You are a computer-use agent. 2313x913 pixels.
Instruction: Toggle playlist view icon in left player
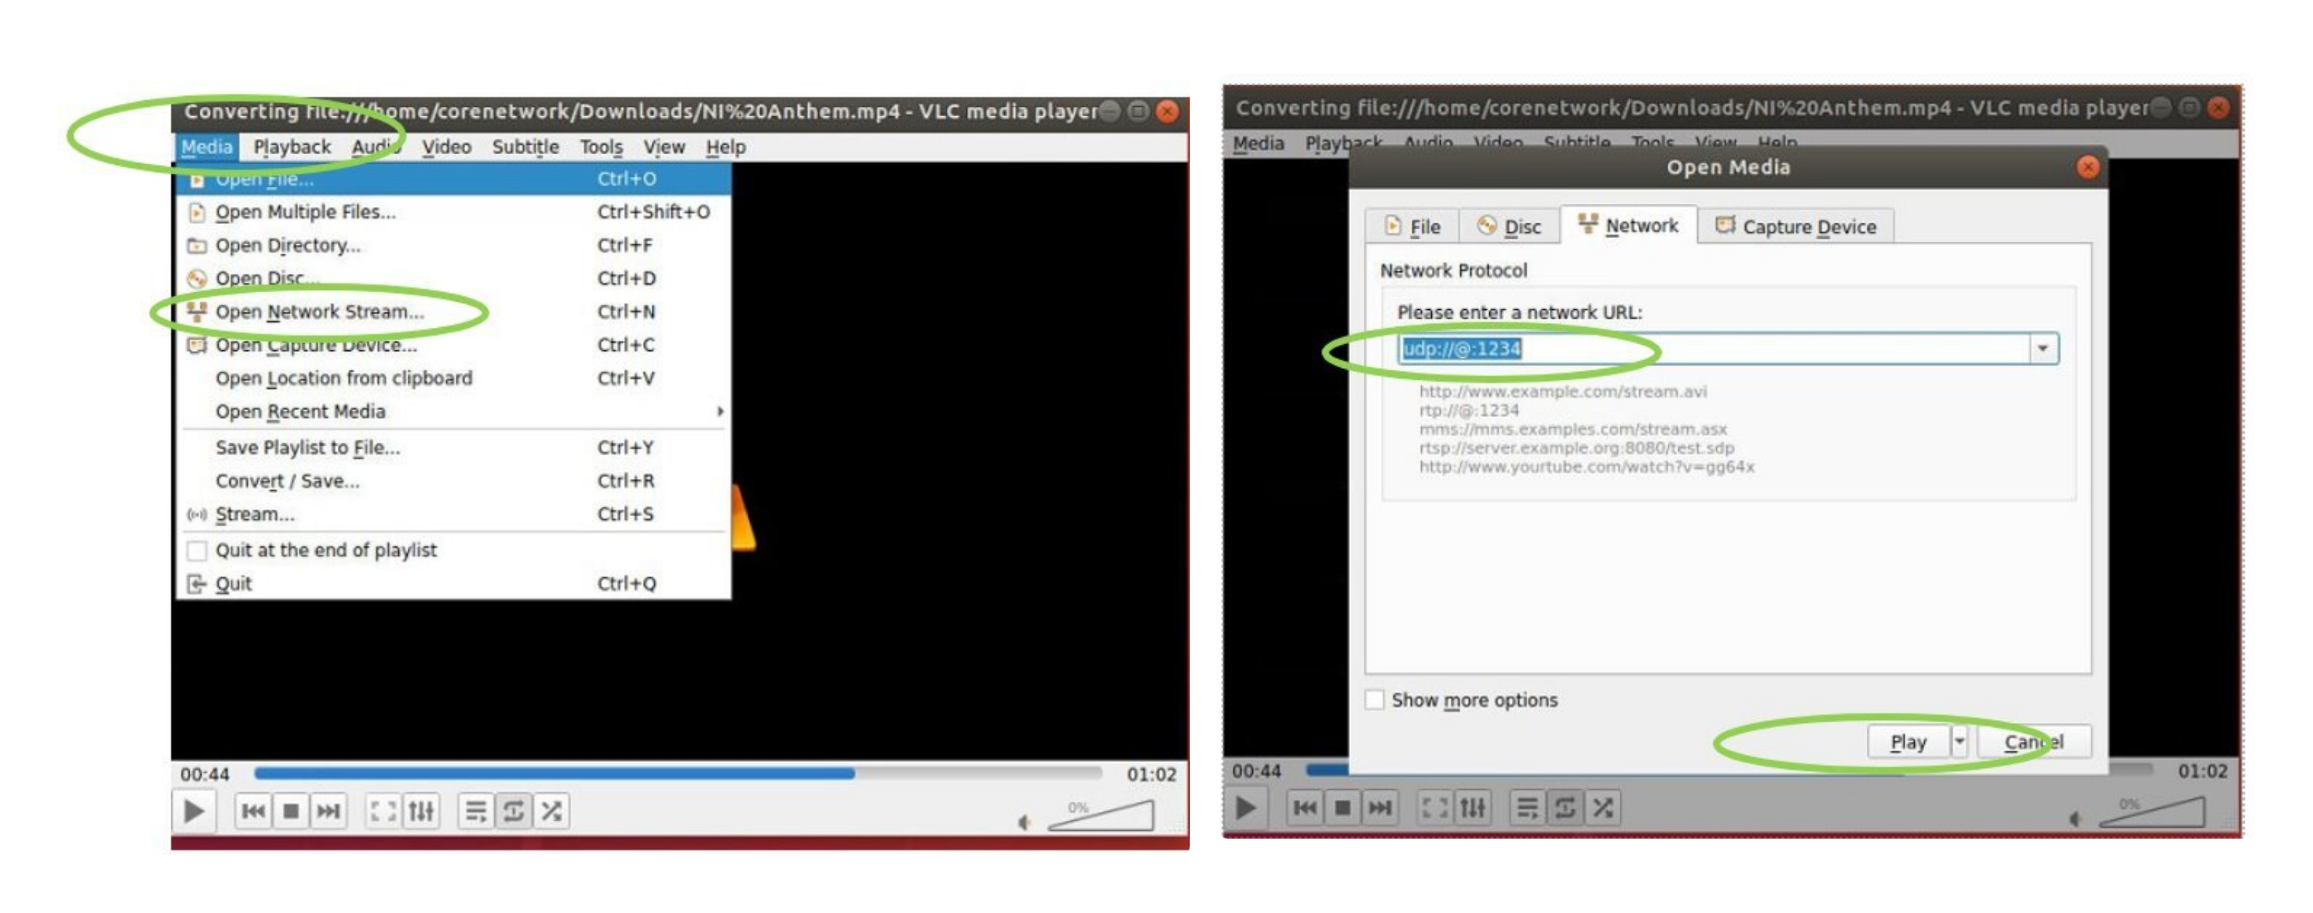pyautogui.click(x=476, y=811)
